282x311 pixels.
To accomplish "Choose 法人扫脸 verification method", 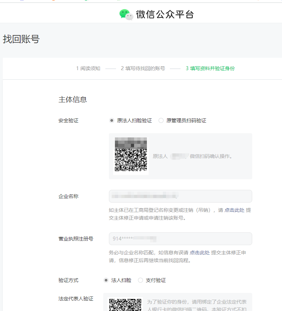I will coord(106,280).
